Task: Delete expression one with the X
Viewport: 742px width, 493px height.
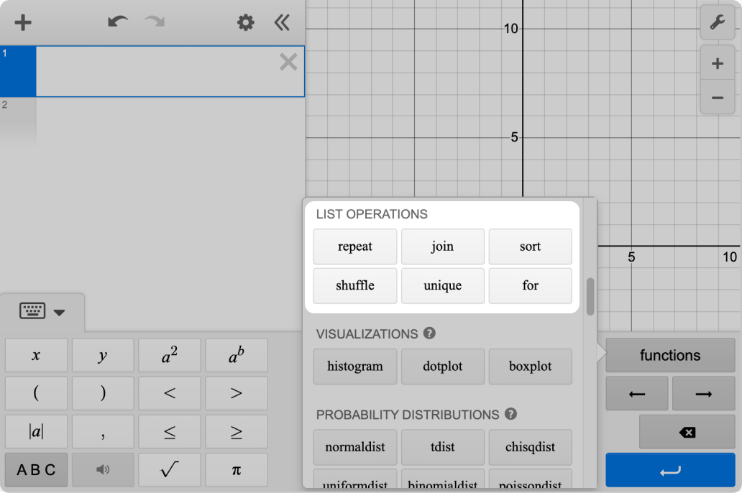Action: pos(288,62)
